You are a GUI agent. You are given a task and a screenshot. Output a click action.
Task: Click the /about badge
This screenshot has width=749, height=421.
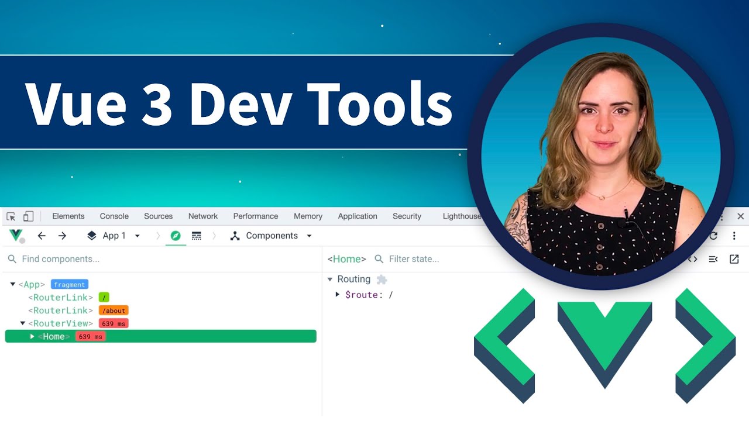click(x=114, y=310)
